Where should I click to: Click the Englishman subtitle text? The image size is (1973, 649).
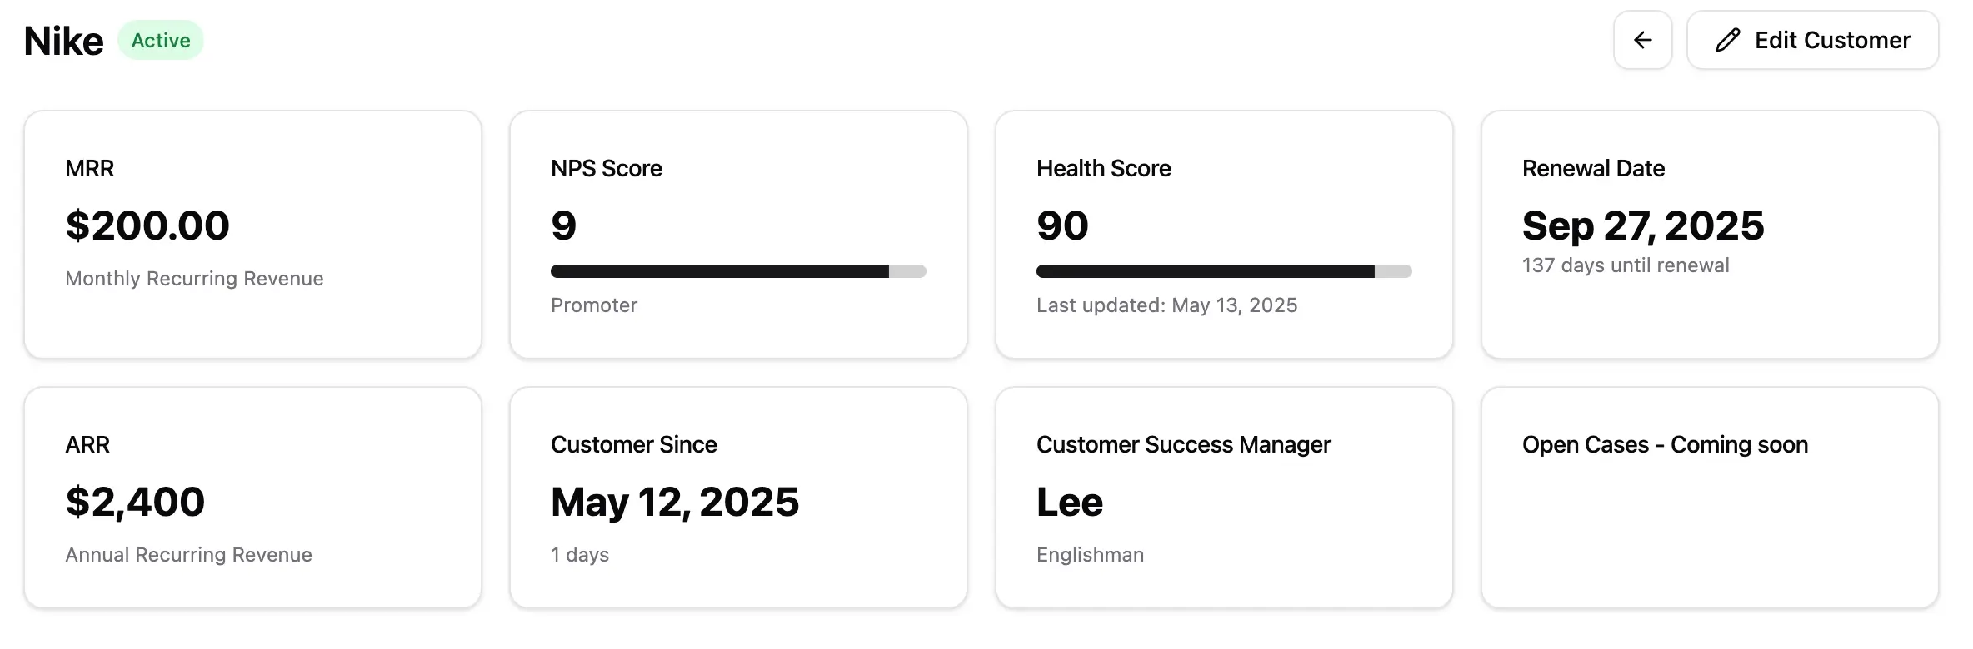click(x=1090, y=555)
